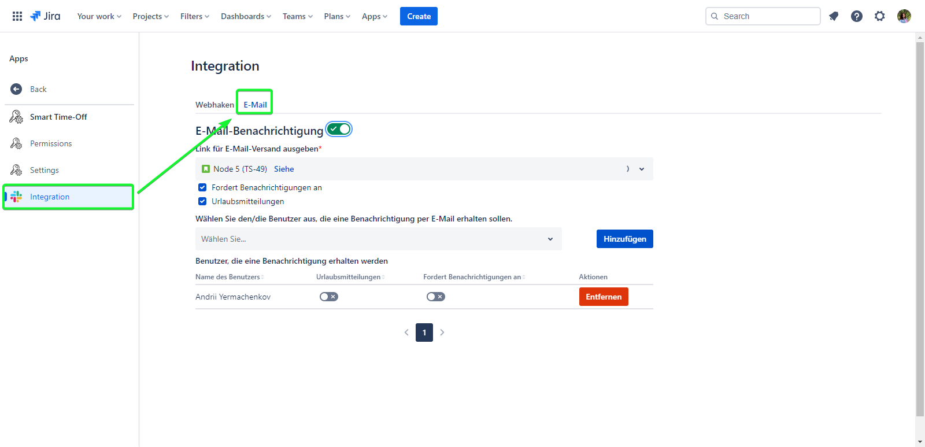Click the Back arrow icon in the sidebar

tap(16, 89)
